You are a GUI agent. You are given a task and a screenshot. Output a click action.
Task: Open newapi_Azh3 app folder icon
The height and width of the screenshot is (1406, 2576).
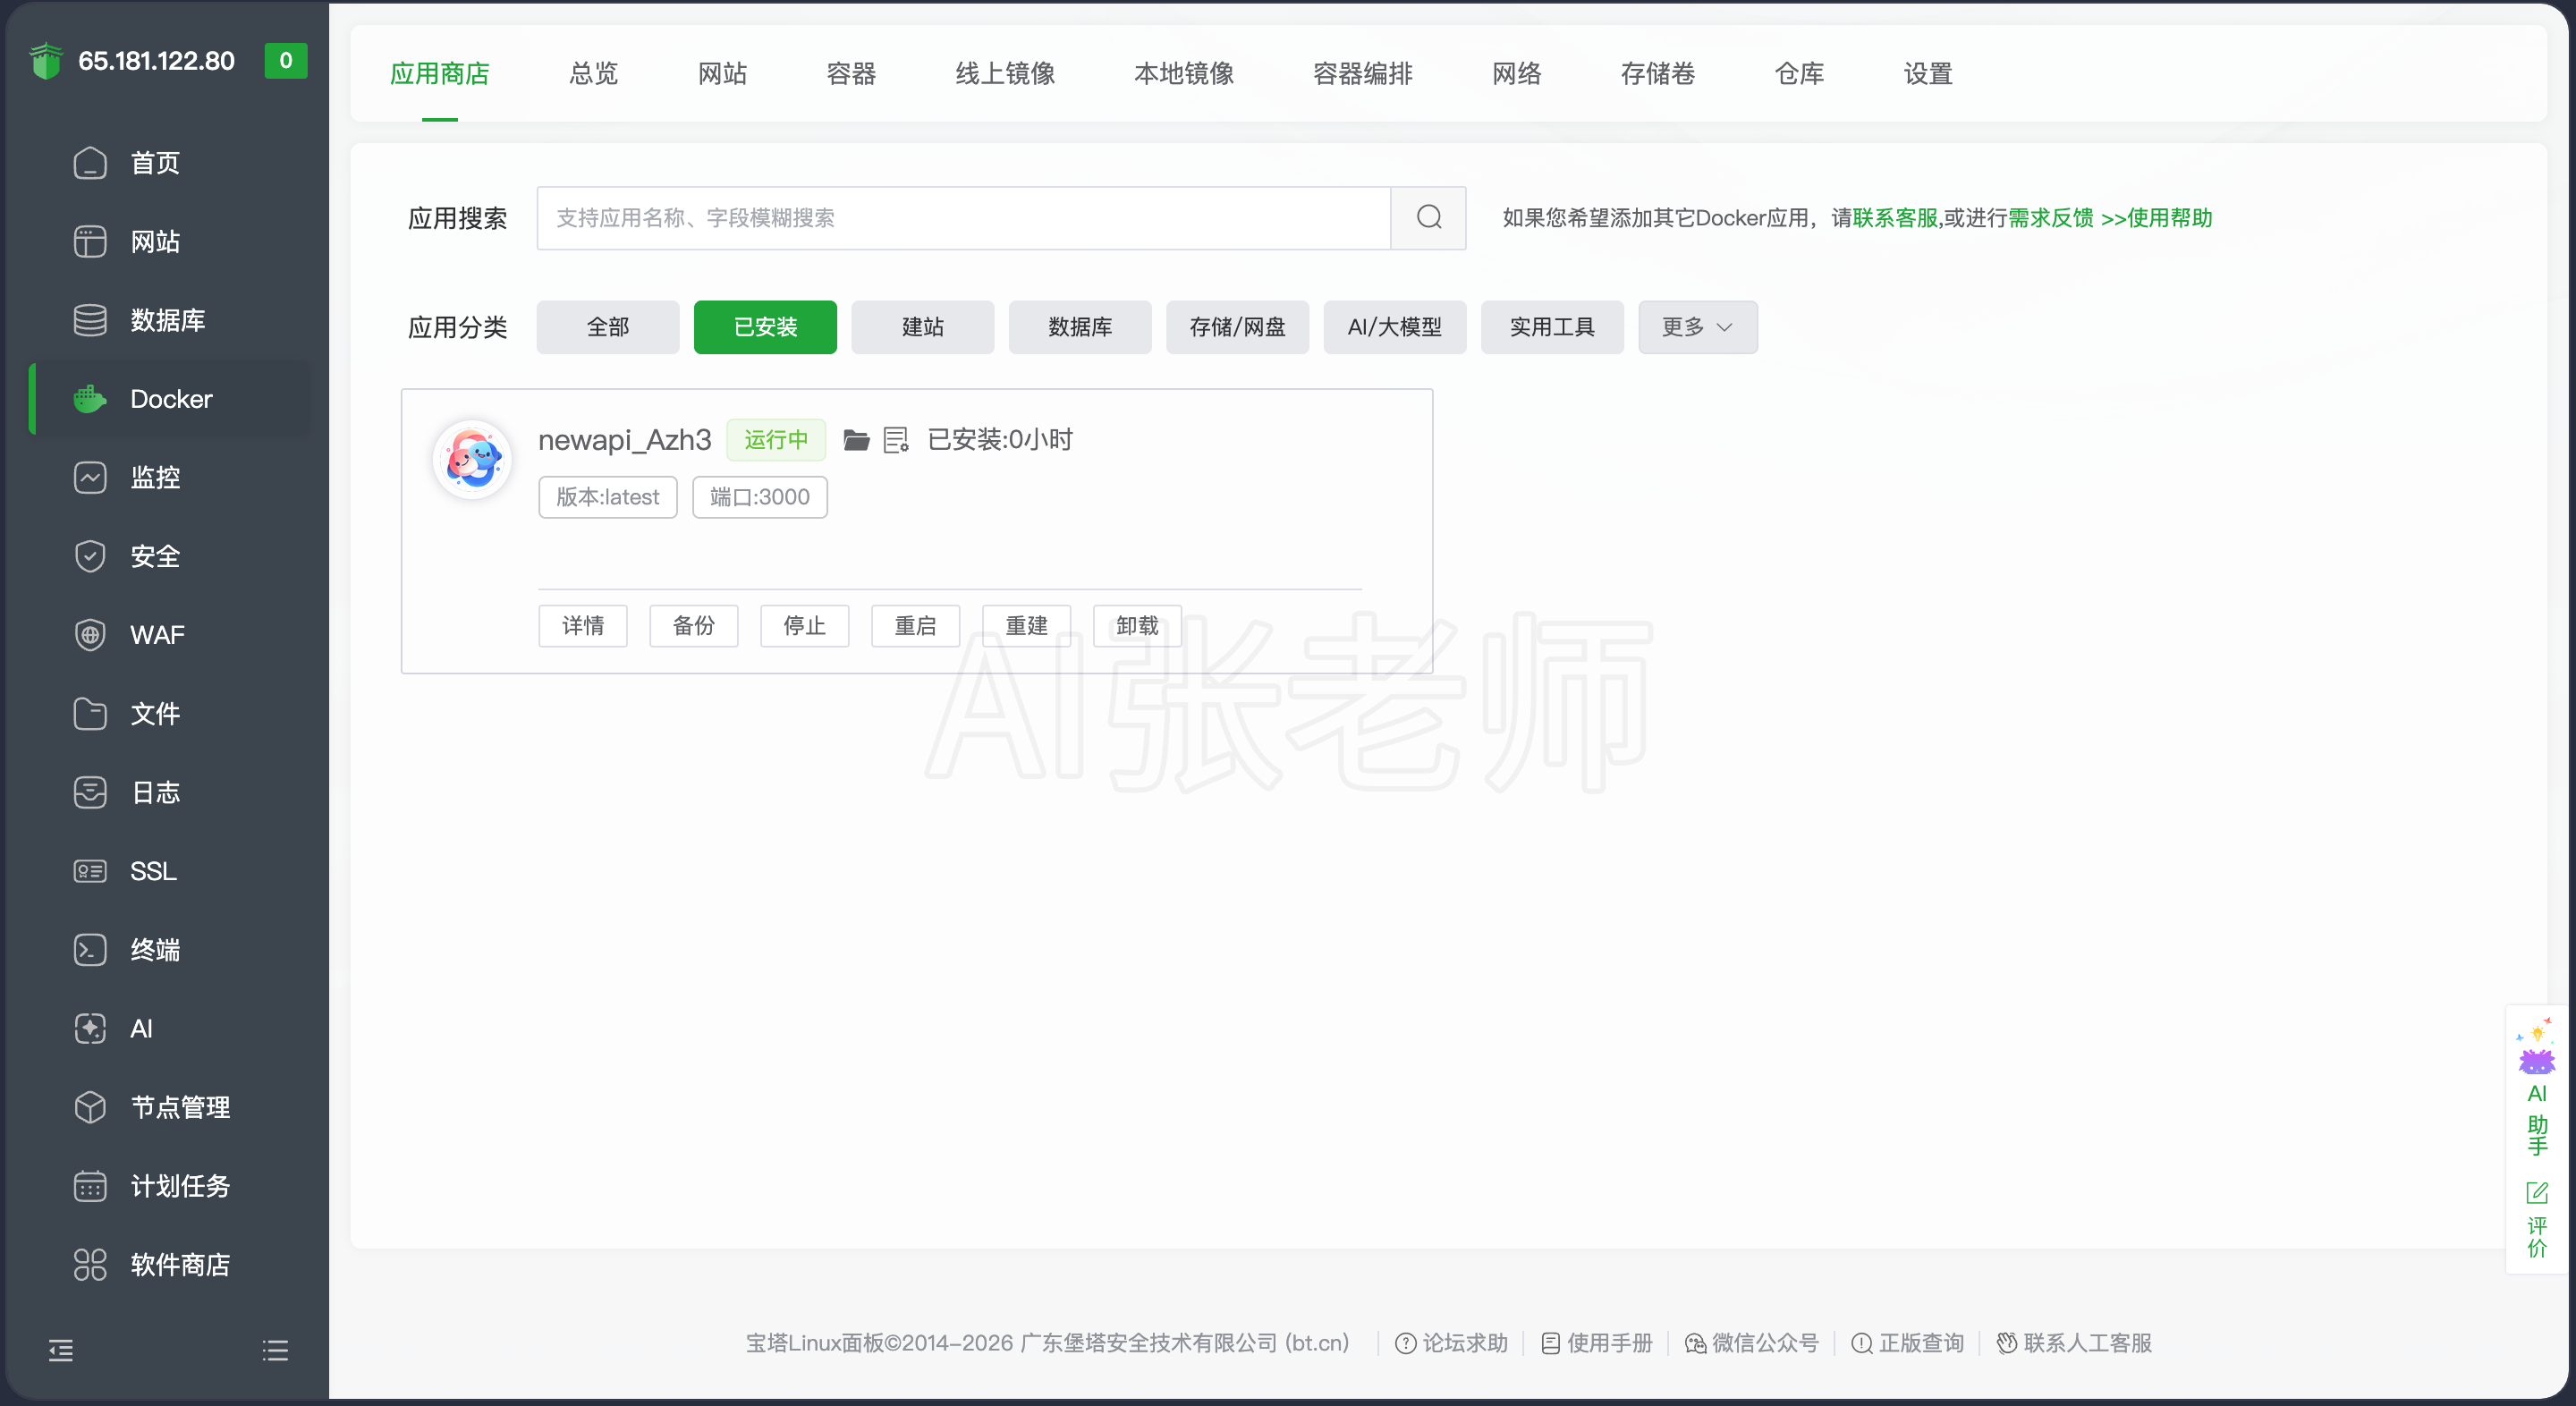[856, 440]
